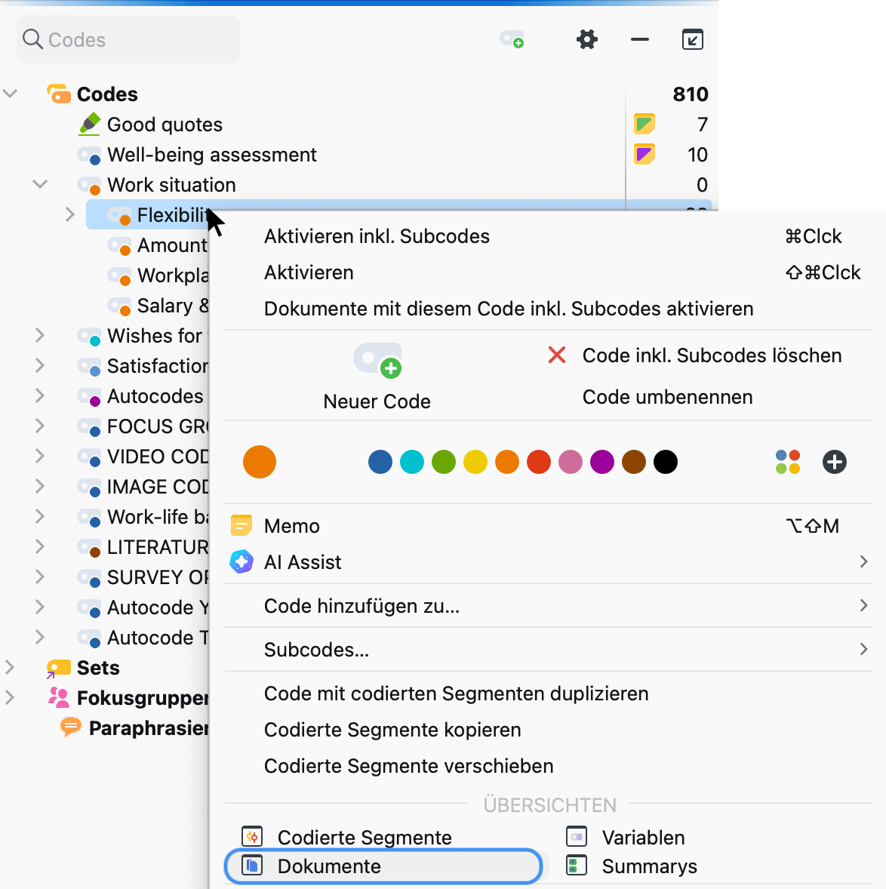Expand the LITERATUR code
Screen dimensions: 886x889
pos(40,546)
